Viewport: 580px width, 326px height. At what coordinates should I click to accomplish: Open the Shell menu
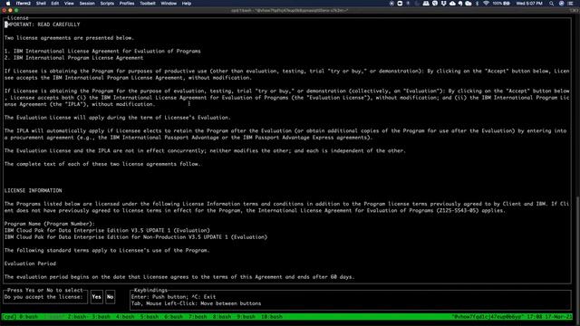pyautogui.click(x=41, y=4)
